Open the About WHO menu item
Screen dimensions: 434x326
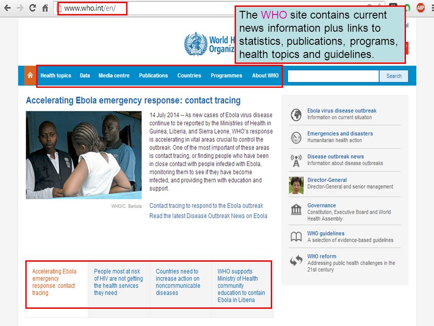click(x=265, y=76)
